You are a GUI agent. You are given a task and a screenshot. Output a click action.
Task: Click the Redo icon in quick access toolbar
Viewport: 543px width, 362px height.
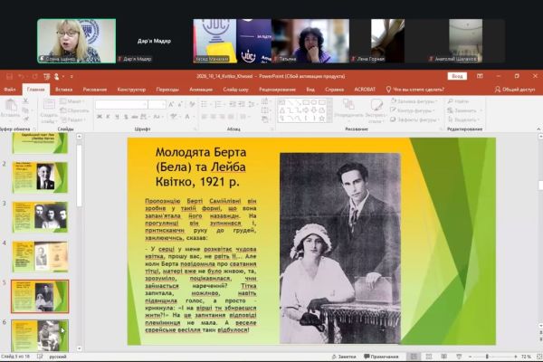(35, 76)
